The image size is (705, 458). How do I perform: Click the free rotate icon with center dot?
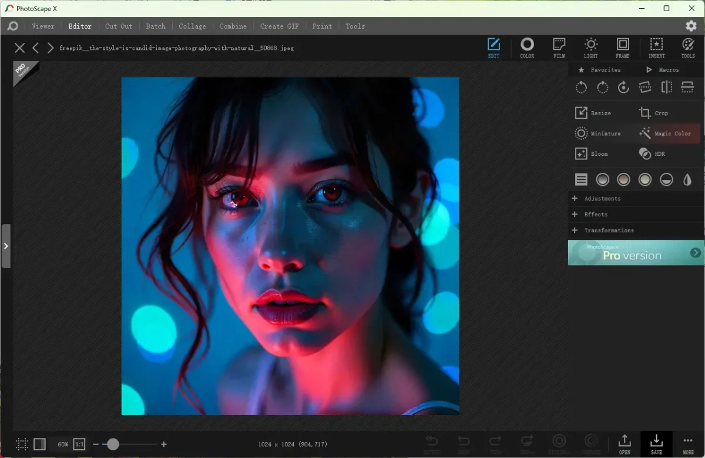point(623,88)
